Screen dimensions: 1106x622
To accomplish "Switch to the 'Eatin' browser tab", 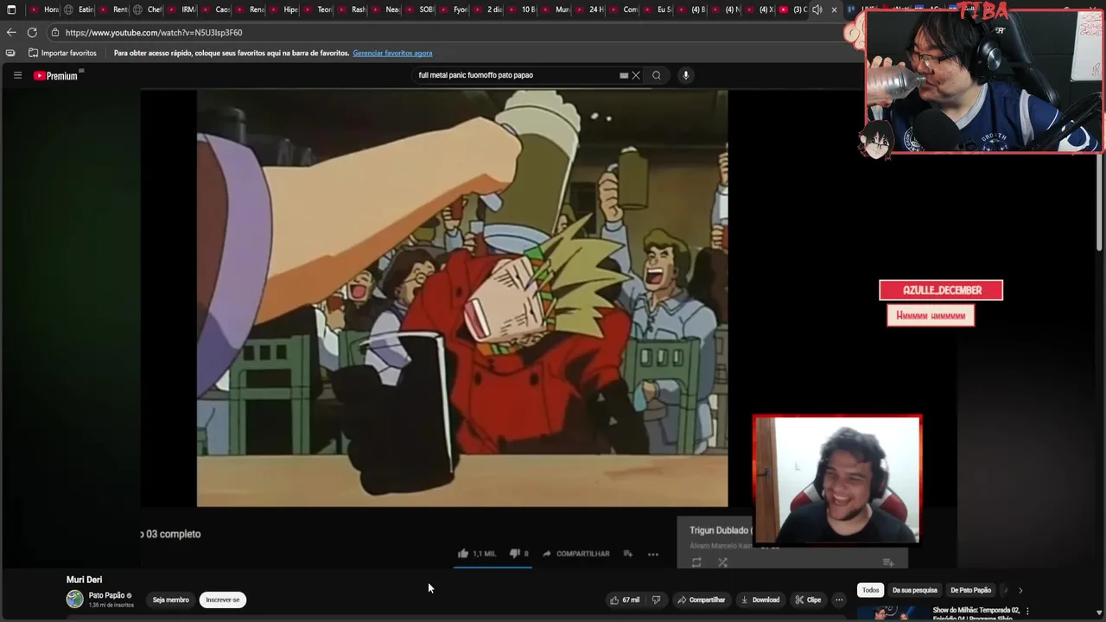I will [x=78, y=10].
